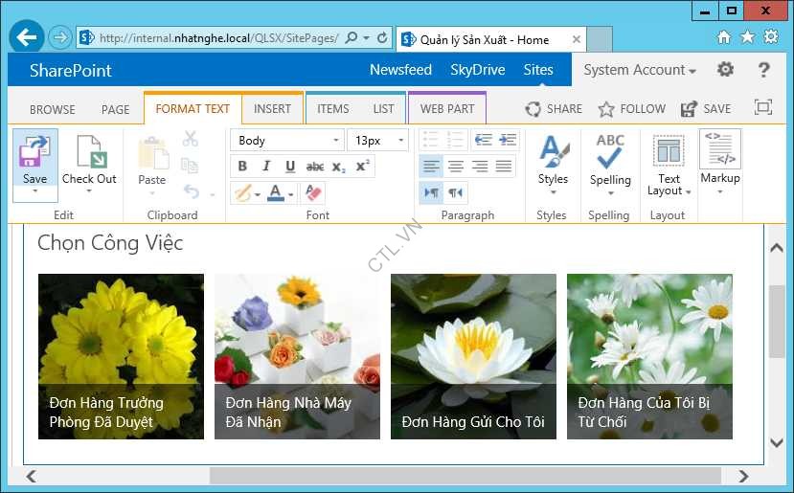Toggle bold formatting
Viewport: 794px width, 493px height.
click(x=243, y=167)
